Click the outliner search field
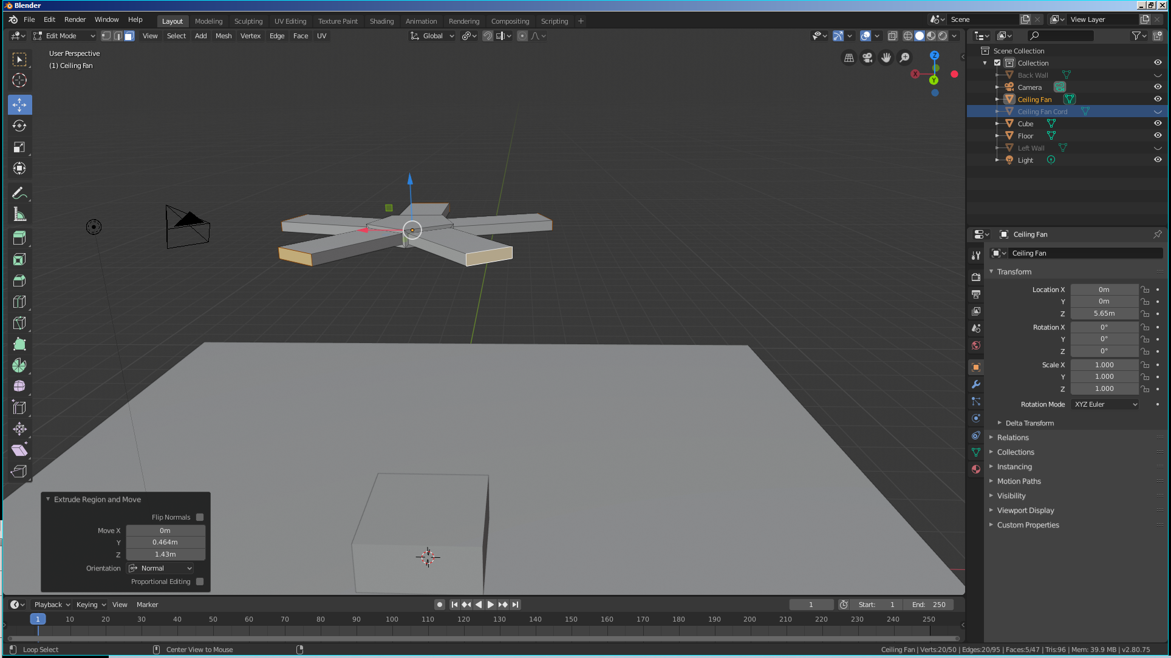1171x658 pixels. pyautogui.click(x=1060, y=36)
